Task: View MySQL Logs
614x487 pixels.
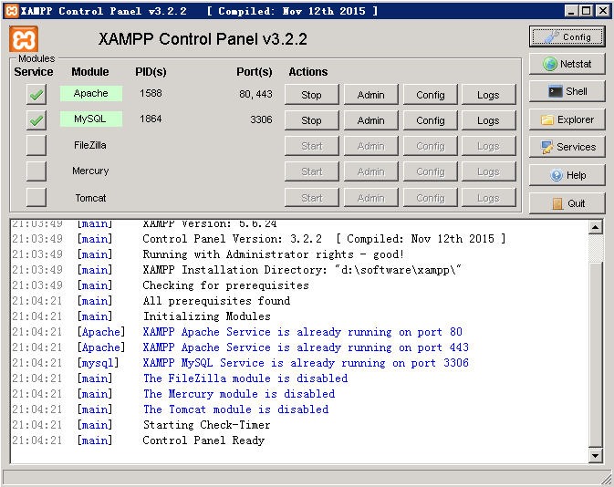Action: pos(489,120)
